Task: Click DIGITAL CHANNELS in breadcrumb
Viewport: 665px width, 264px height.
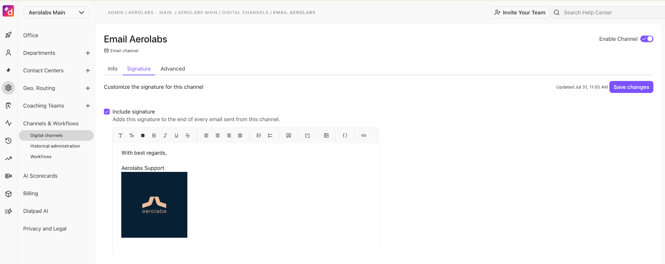Action: [x=245, y=12]
